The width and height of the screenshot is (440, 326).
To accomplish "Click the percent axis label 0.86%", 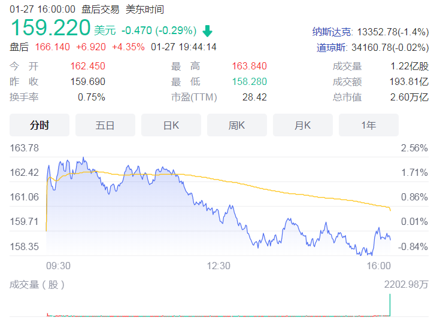I will point(414,197).
